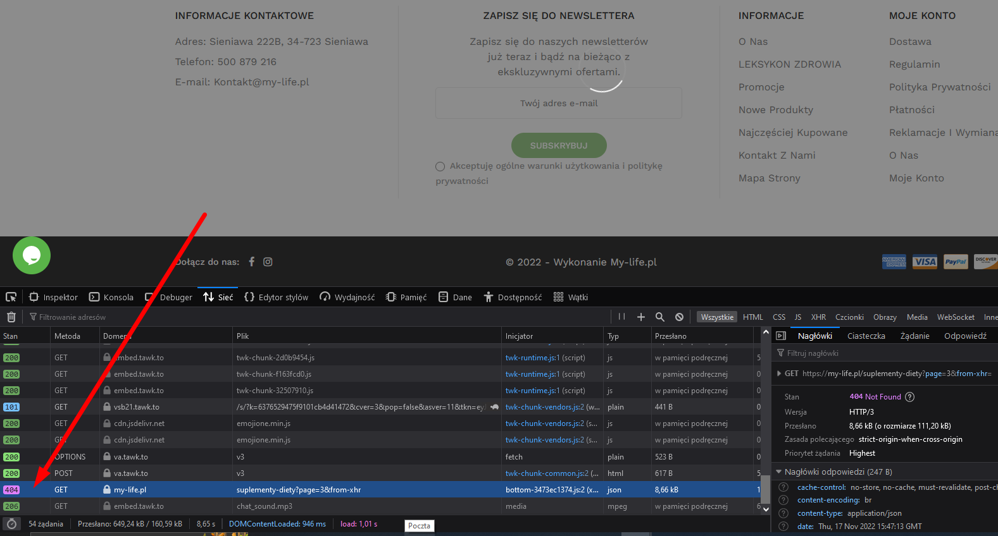Click the 'Twój adres e-mail' newsletter field
This screenshot has height=536, width=998.
point(559,103)
